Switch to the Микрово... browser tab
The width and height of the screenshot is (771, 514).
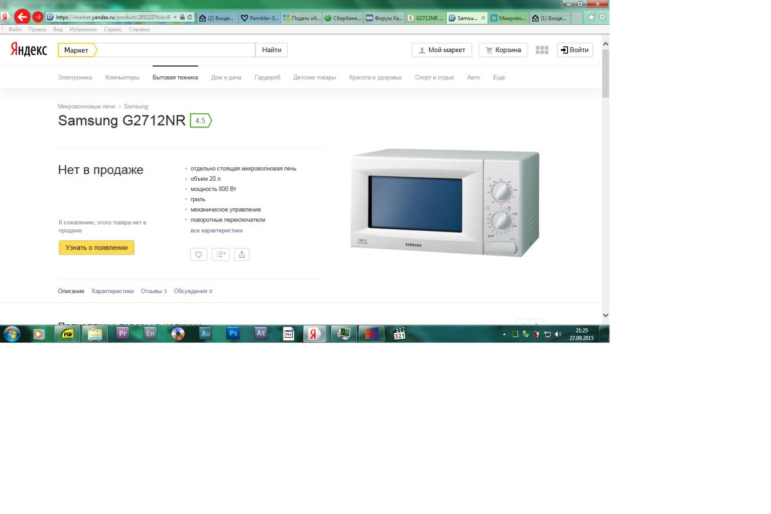[x=508, y=18]
